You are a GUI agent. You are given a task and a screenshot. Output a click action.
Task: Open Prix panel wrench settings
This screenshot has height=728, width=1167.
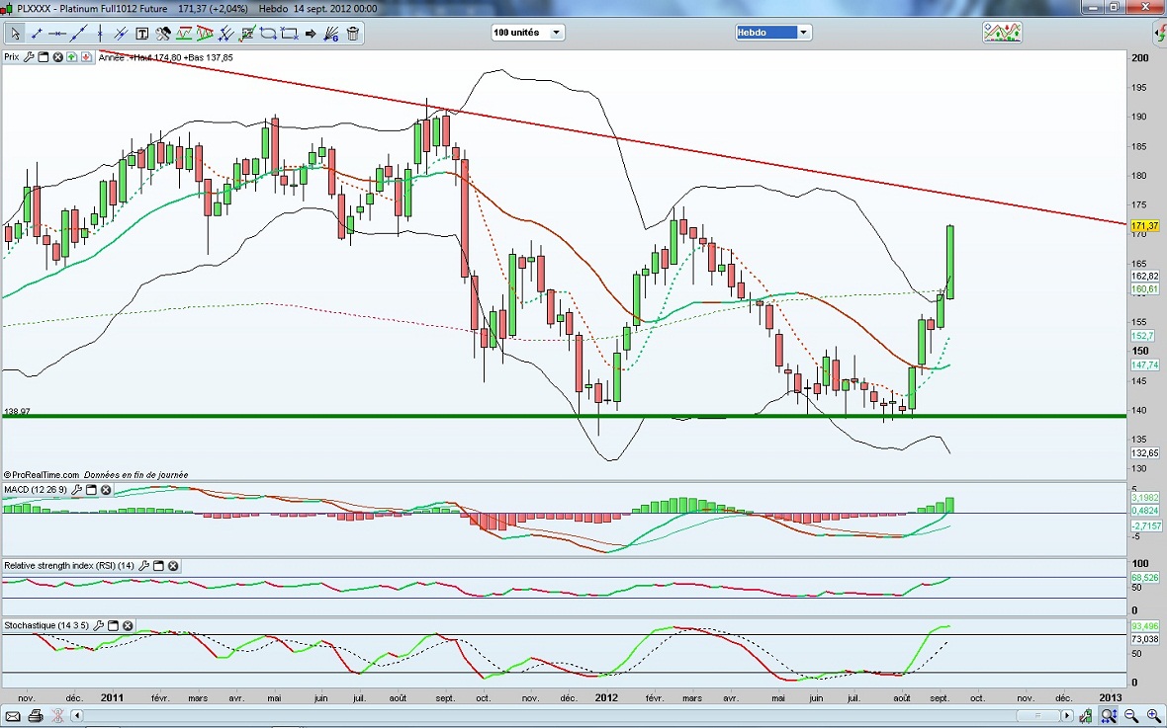tap(29, 57)
